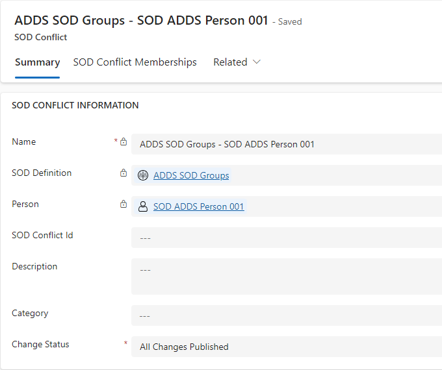Click the record title in the header

pyautogui.click(x=141, y=20)
